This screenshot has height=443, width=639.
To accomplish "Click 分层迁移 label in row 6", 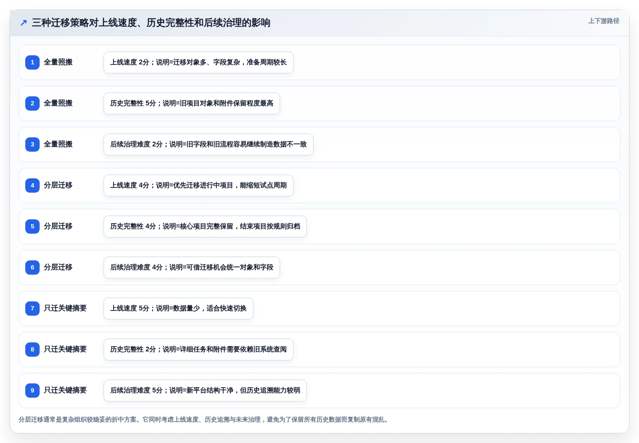I will coord(58,268).
